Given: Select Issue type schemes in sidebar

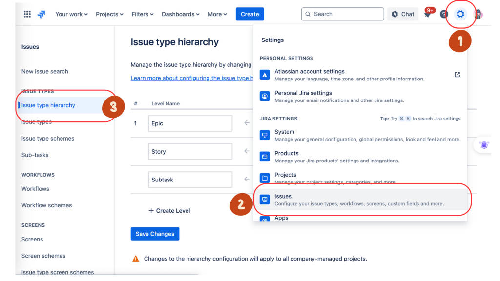Looking at the screenshot, I should [48, 138].
